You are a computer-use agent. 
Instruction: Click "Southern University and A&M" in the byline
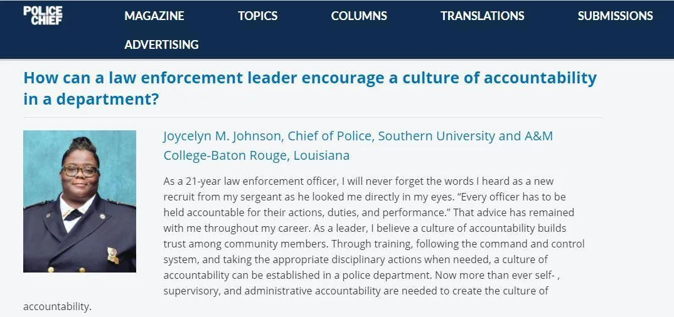coord(466,136)
